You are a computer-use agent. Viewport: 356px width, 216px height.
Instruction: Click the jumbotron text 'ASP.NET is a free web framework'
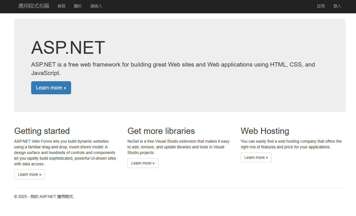(173, 69)
